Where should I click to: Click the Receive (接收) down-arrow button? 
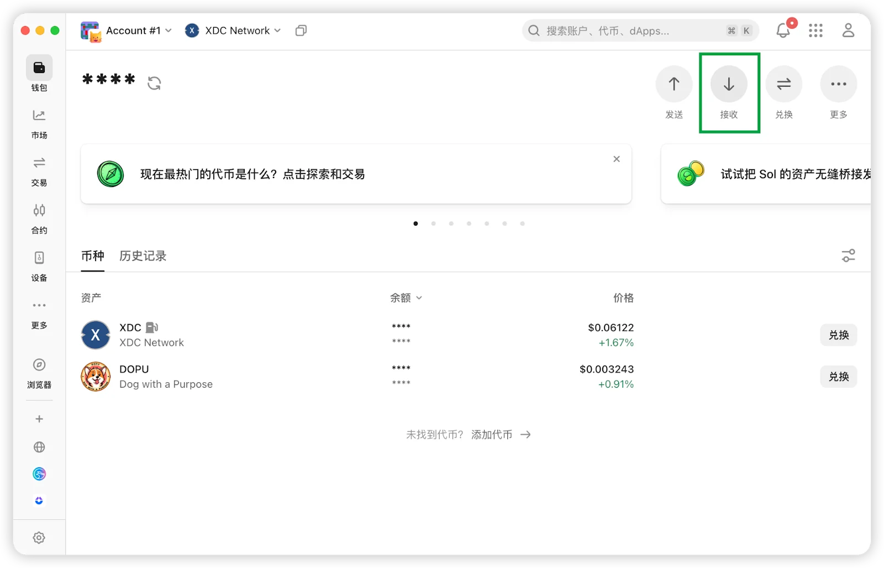[729, 84]
